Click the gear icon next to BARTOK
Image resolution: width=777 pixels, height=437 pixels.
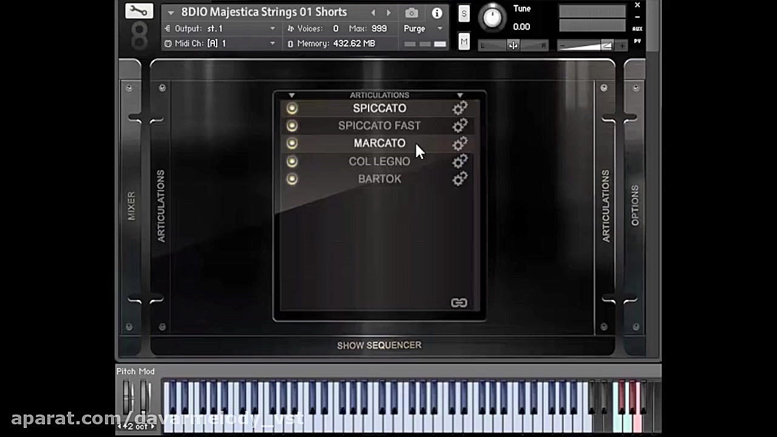point(460,178)
